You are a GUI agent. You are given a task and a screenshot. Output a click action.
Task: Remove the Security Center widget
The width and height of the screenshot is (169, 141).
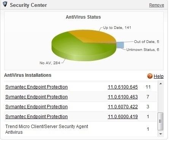(156, 5)
